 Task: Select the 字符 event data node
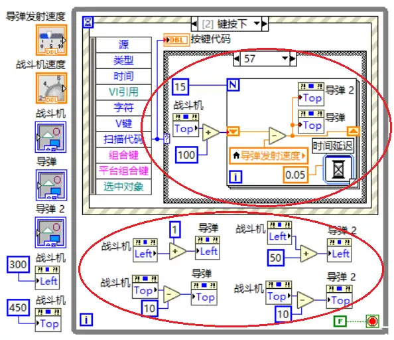123,108
